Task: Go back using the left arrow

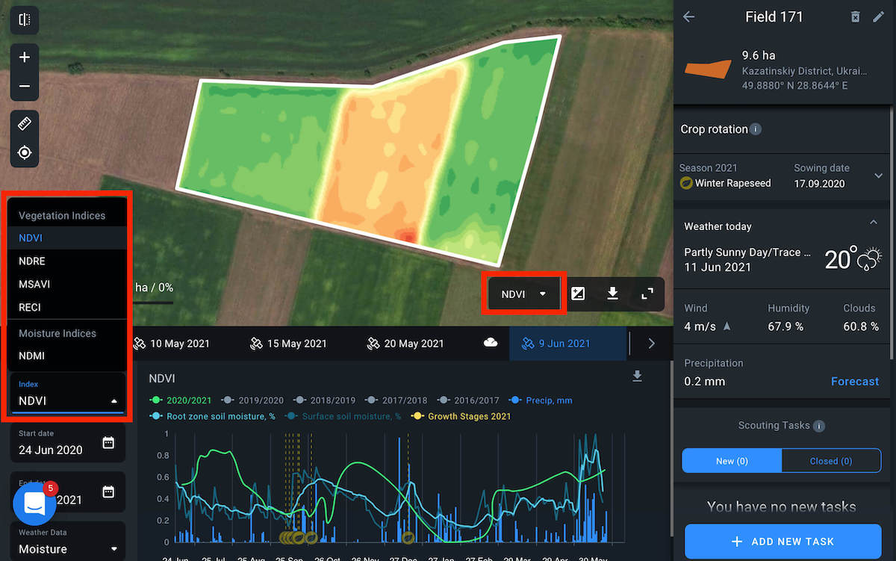Action: point(688,16)
